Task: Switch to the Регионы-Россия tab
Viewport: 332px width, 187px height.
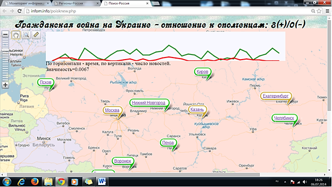Action: [x=76, y=4]
